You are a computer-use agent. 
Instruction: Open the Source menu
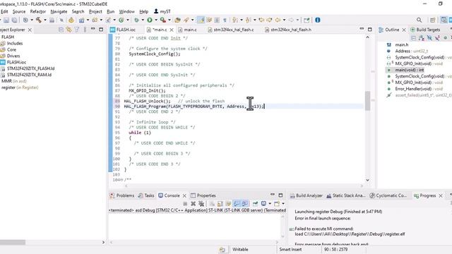coord(19,11)
